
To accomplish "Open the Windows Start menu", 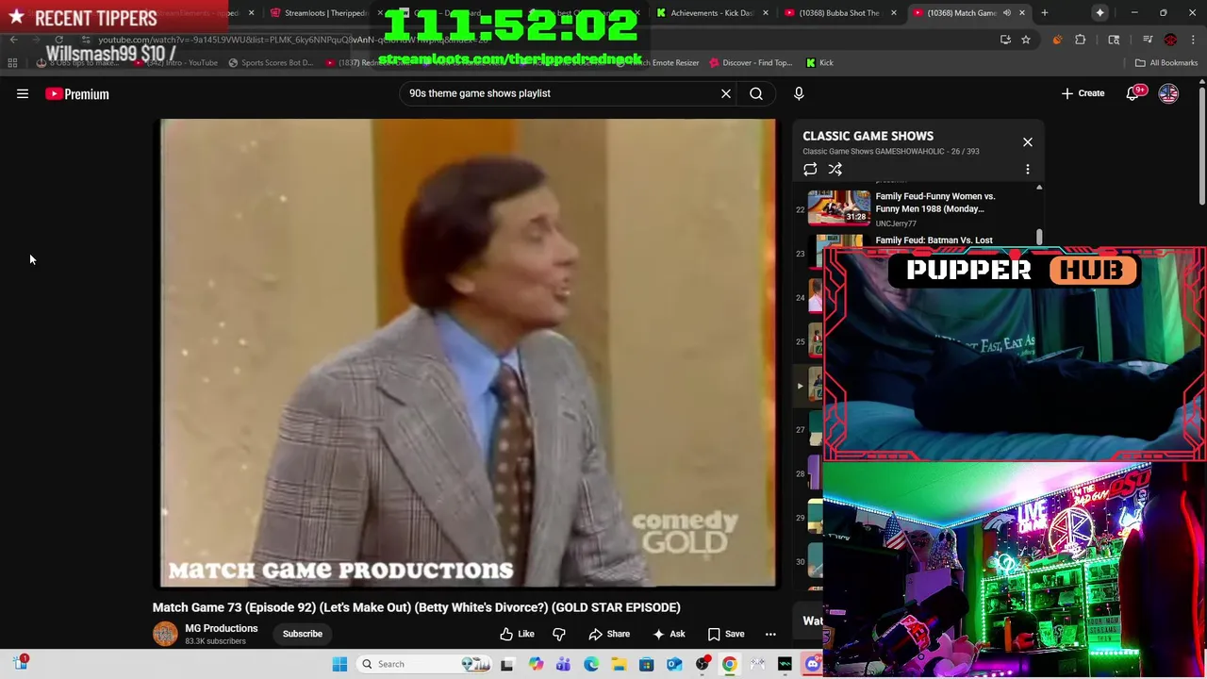I will tap(340, 664).
